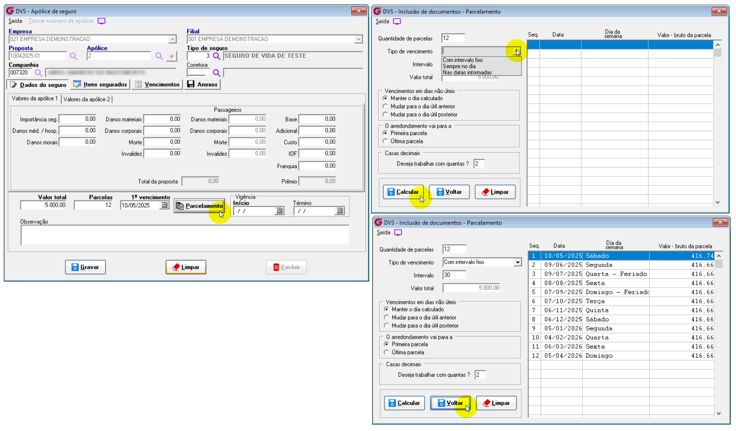736x431 pixels.
Task: Click the Proposta search magnifier icon
Action: (x=74, y=56)
